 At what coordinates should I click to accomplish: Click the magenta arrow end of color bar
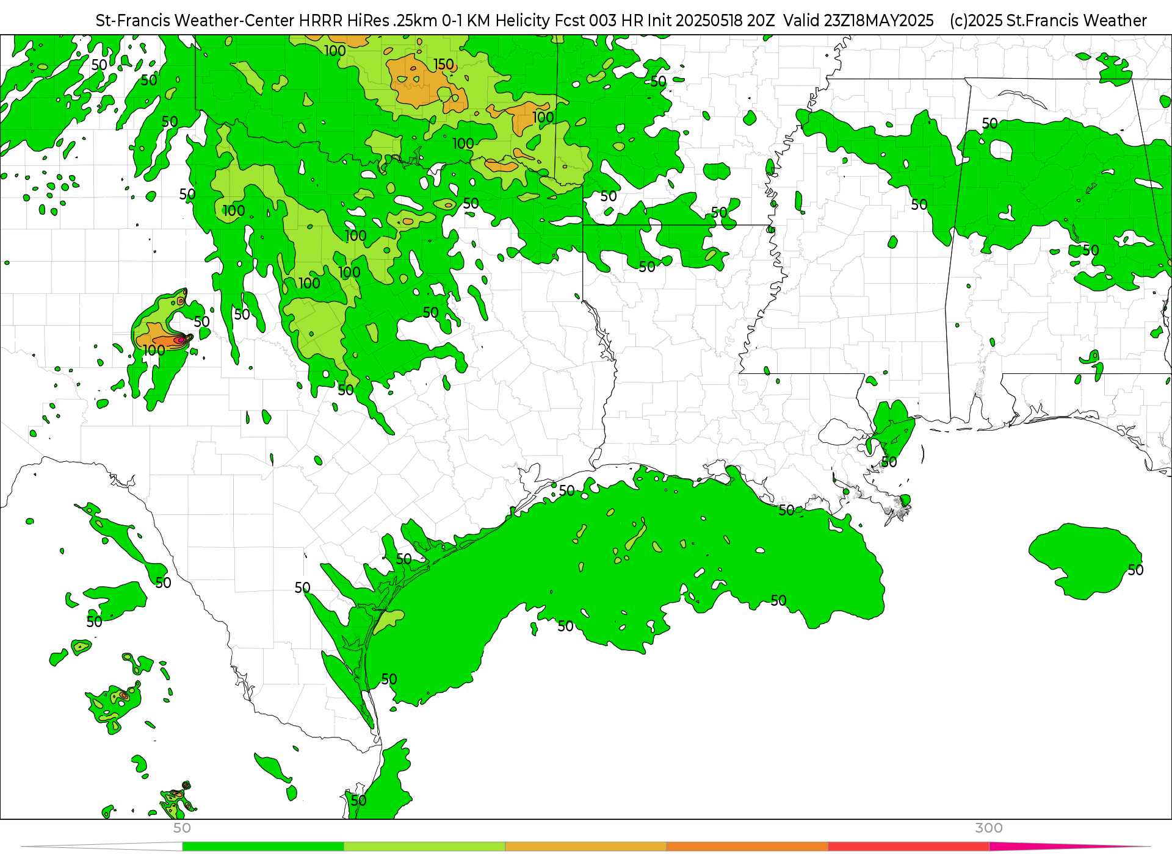(x=1068, y=847)
